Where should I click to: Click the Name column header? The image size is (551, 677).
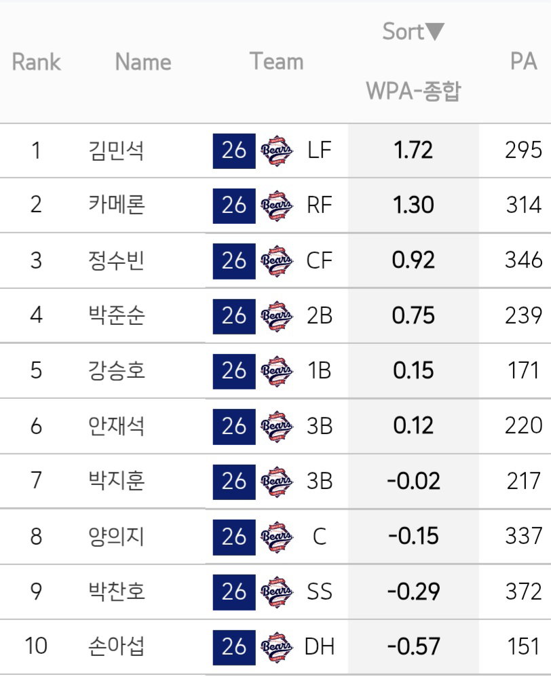[143, 62]
